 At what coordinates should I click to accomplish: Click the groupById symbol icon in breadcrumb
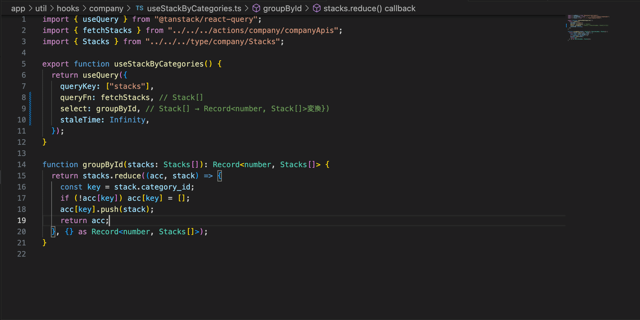pyautogui.click(x=257, y=8)
